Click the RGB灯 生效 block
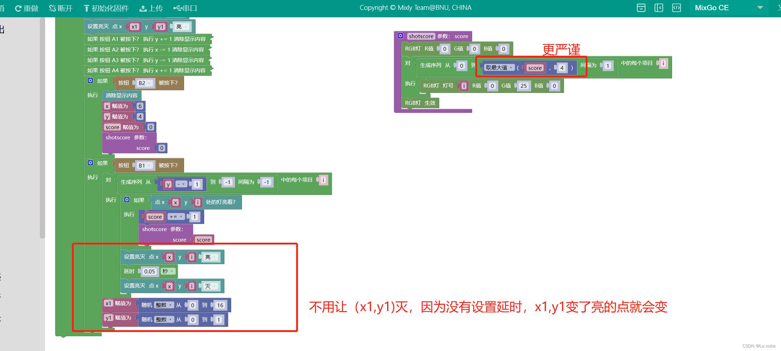 [420, 103]
